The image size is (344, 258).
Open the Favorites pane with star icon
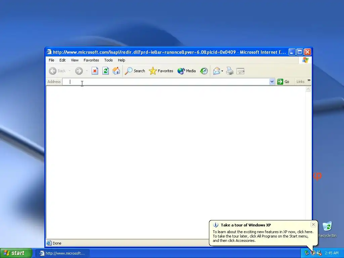(x=161, y=71)
